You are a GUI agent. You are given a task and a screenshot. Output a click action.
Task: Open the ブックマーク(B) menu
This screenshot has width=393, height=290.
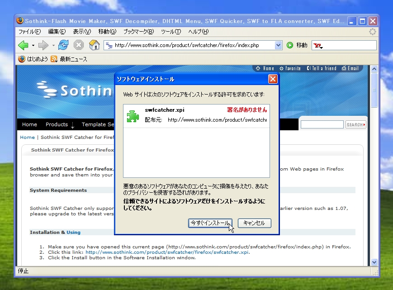point(138,32)
